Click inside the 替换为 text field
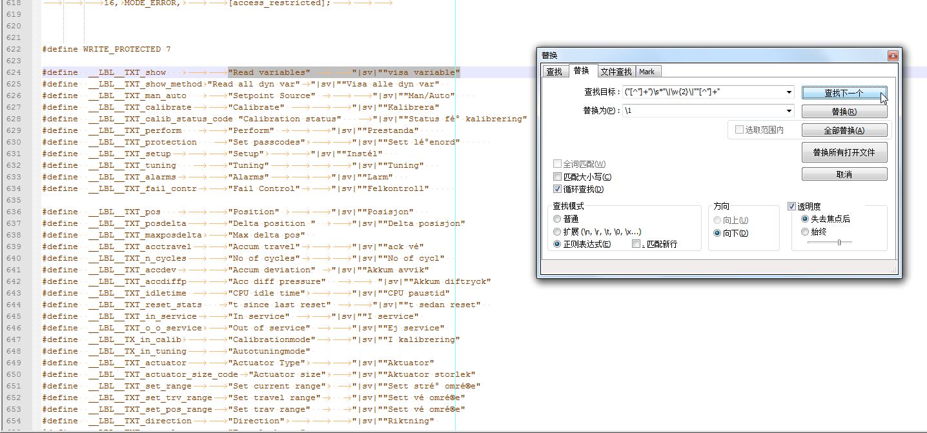The image size is (927, 433). tap(702, 111)
